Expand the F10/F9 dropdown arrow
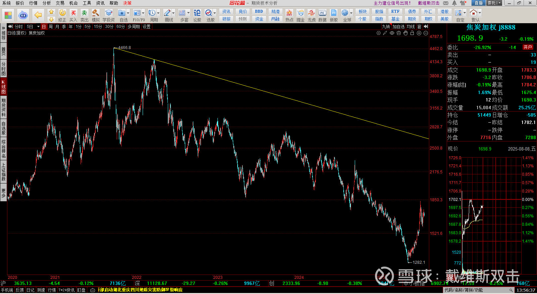The width and height of the screenshot is (537, 294). (143, 13)
